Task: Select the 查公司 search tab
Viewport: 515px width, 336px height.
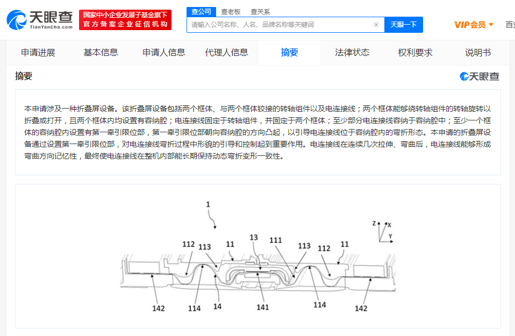Action: pos(202,12)
